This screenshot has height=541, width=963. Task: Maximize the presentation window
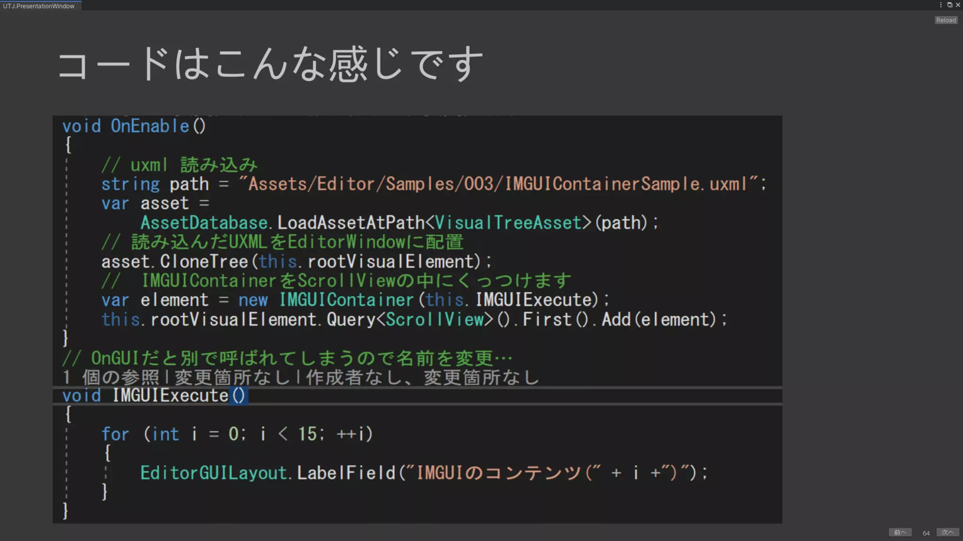click(x=949, y=5)
